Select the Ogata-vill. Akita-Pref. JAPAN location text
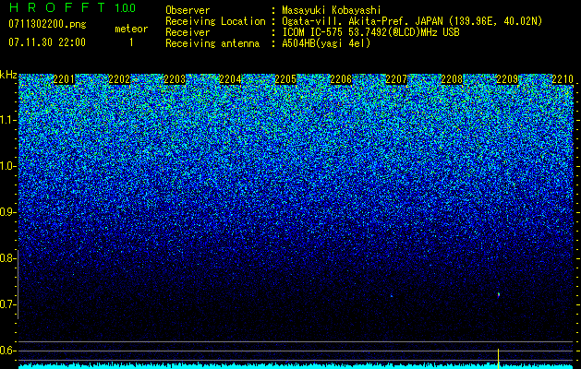Image resolution: width=581 pixels, height=369 pixels. tap(412, 21)
